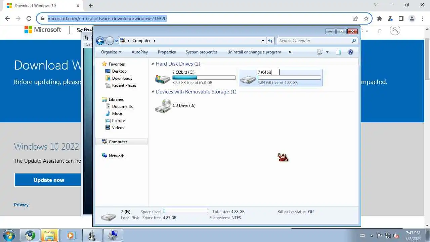Share this page icon in Chrome
430x242 pixels.
tap(355, 18)
